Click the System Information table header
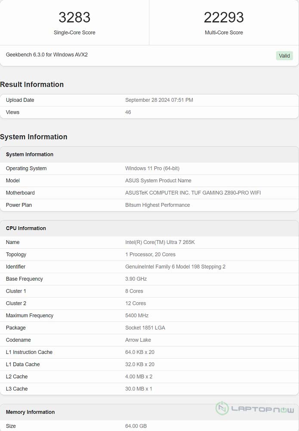This screenshot has height=431, width=299. pyautogui.click(x=30, y=154)
